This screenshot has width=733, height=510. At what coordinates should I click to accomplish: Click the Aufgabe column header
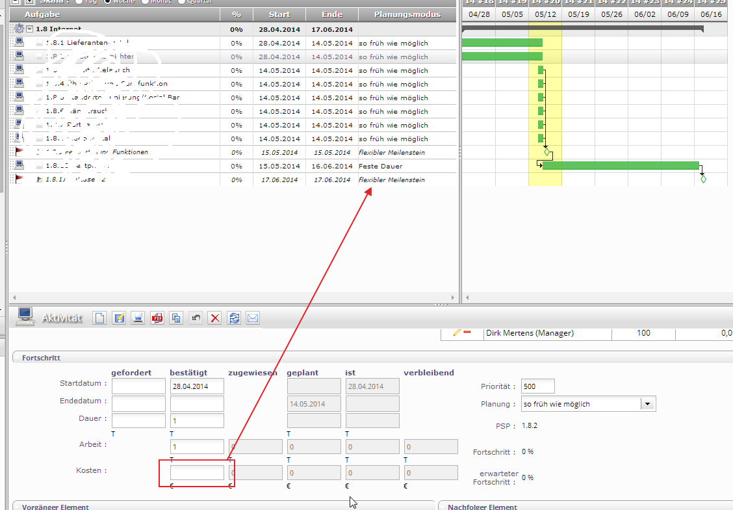coord(43,14)
